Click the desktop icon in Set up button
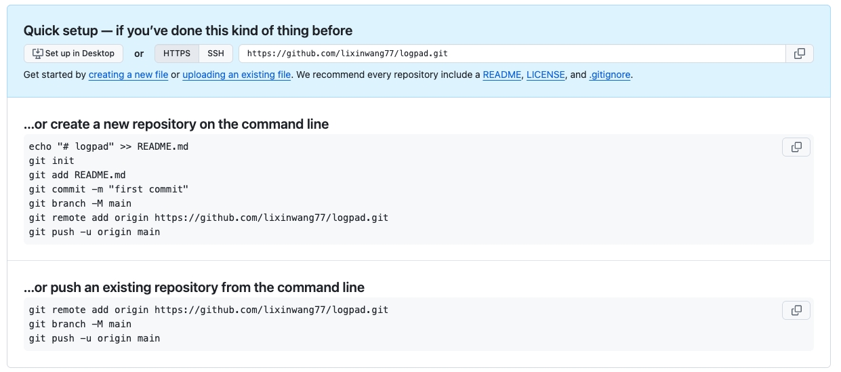The height and width of the screenshot is (372, 841). [37, 54]
